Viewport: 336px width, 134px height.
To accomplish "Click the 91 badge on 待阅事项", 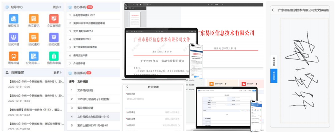I will (x=89, y=73).
